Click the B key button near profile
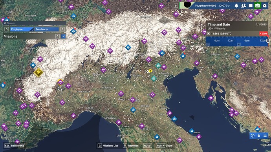271x152 pixels. (176, 6)
